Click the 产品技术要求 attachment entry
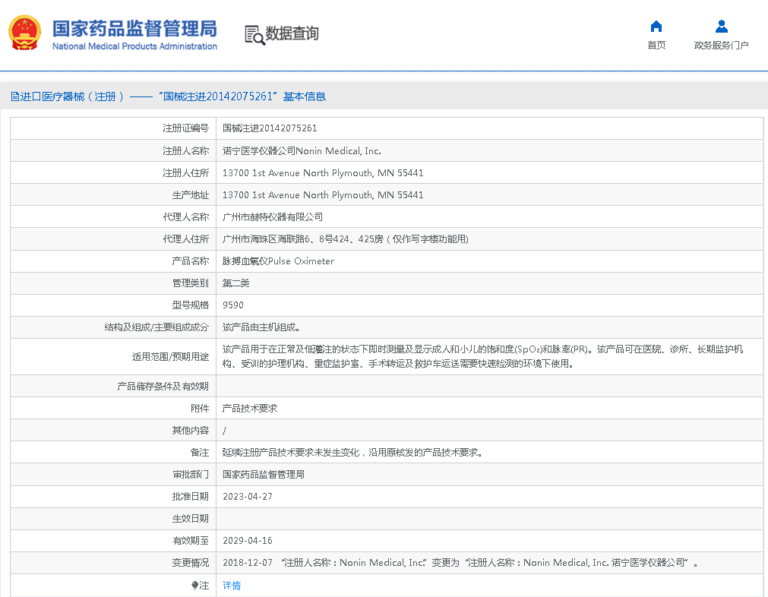 click(250, 409)
